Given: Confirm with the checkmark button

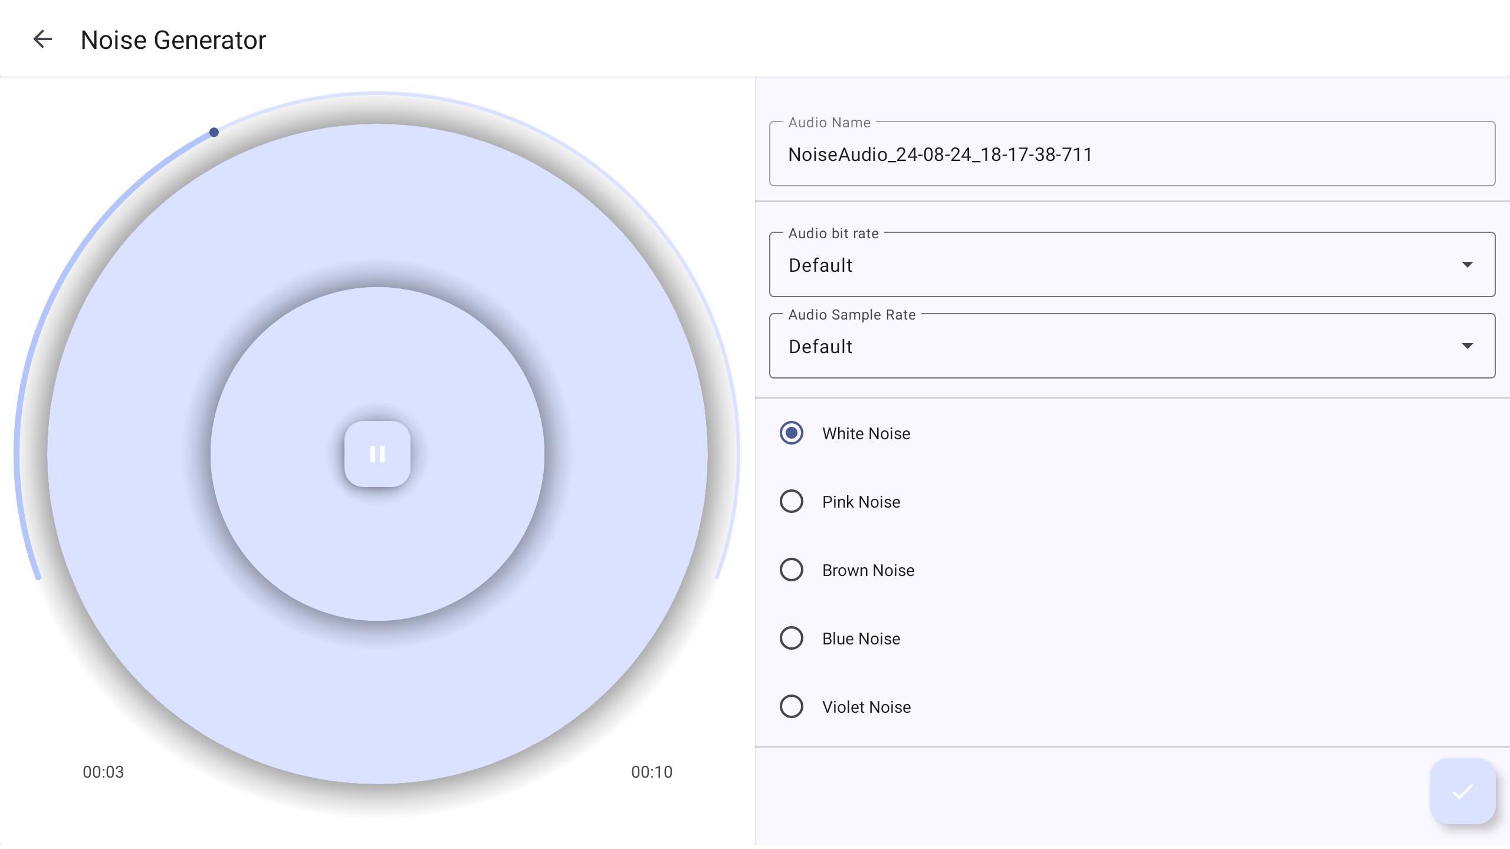Looking at the screenshot, I should click(x=1463, y=791).
